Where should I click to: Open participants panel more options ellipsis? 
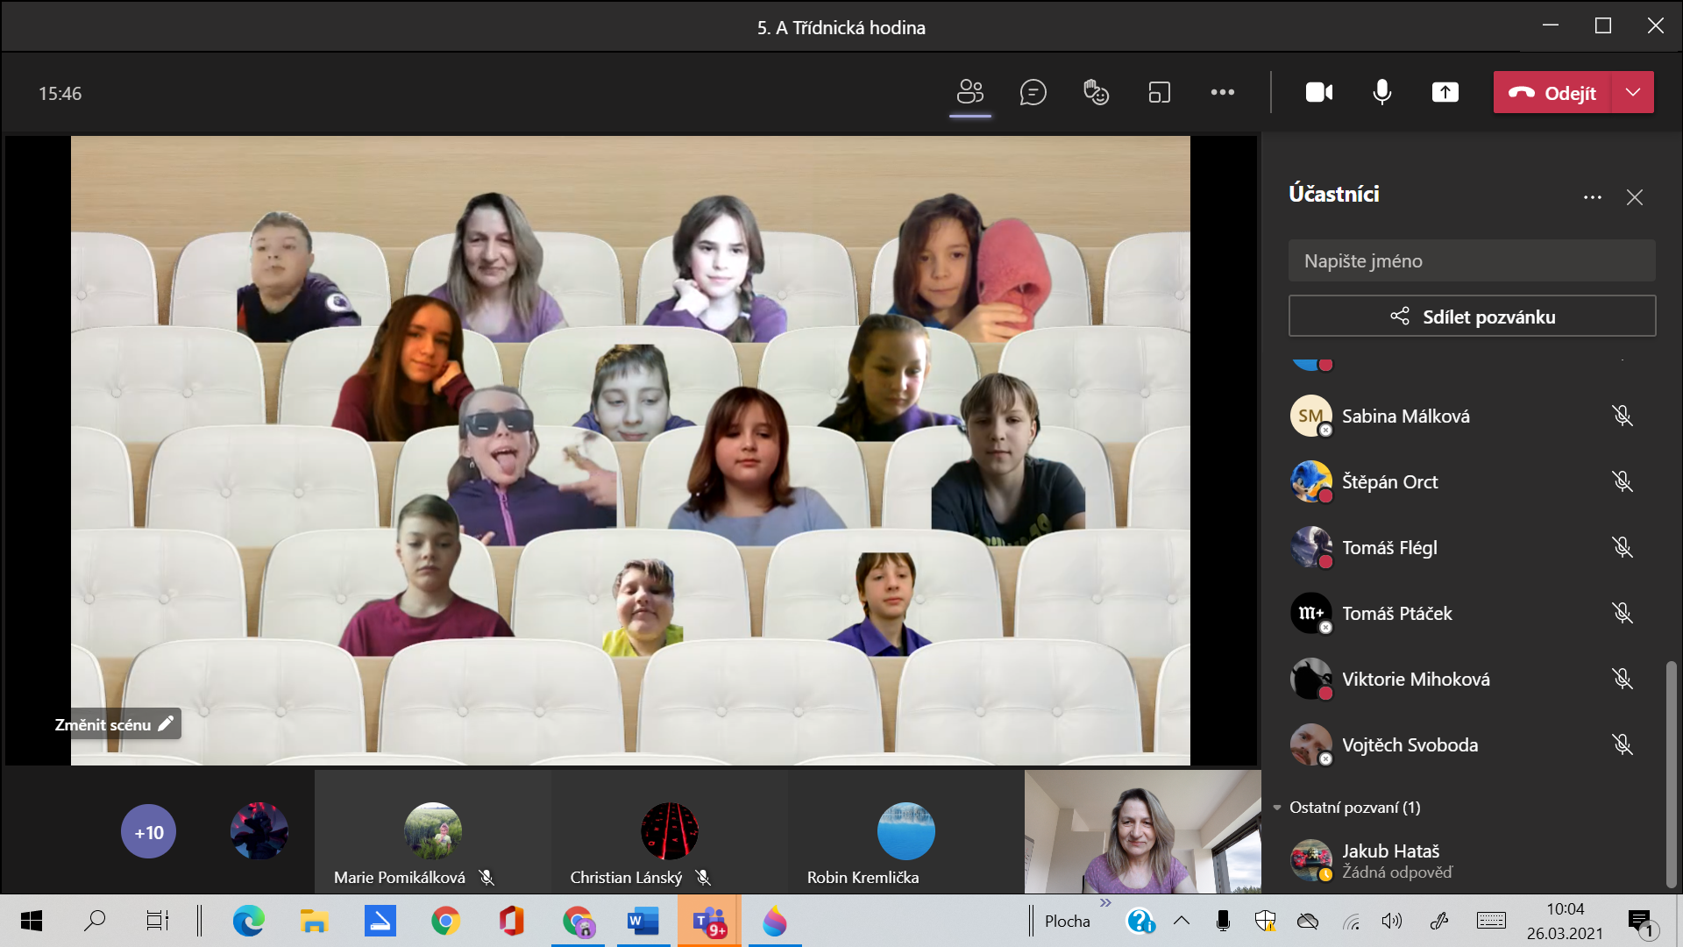coord(1592,197)
